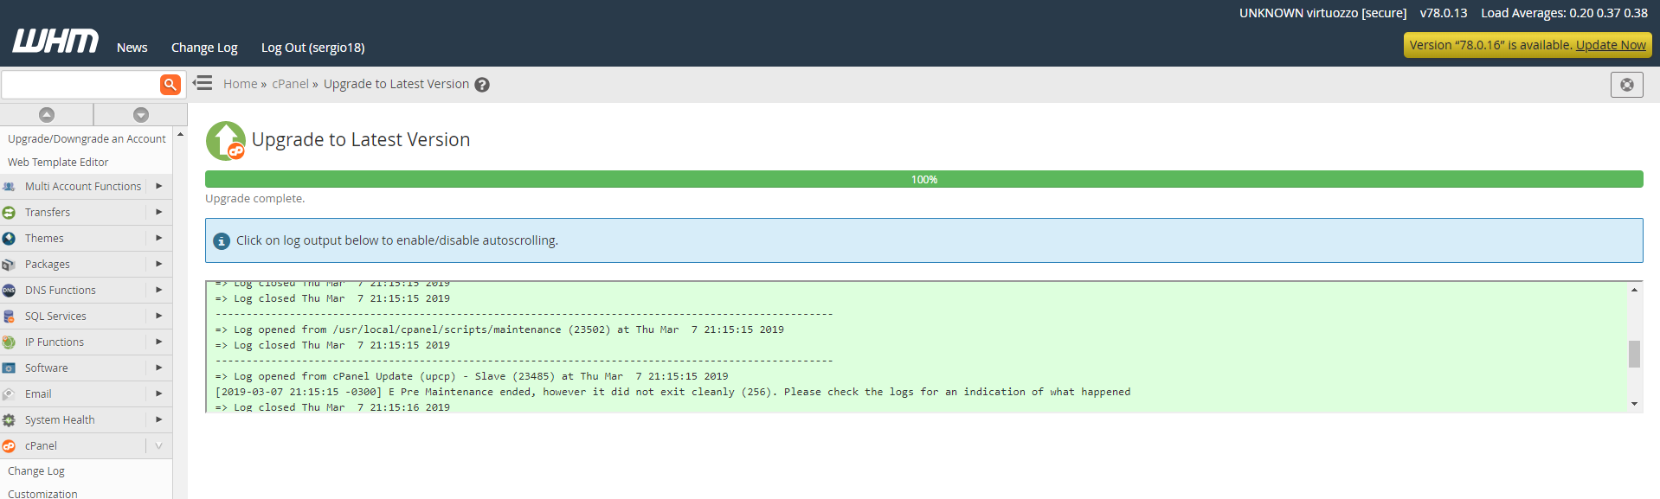This screenshot has width=1660, height=499.
Task: Open Upgrade/Downgrade an Account menu item
Action: click(87, 138)
